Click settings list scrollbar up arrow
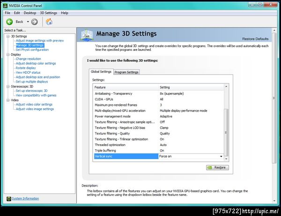The image size is (281, 216). click(226, 87)
